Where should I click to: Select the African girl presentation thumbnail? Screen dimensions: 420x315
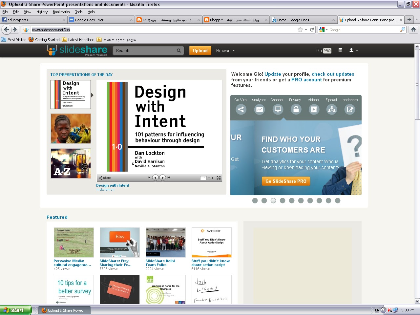(71, 129)
